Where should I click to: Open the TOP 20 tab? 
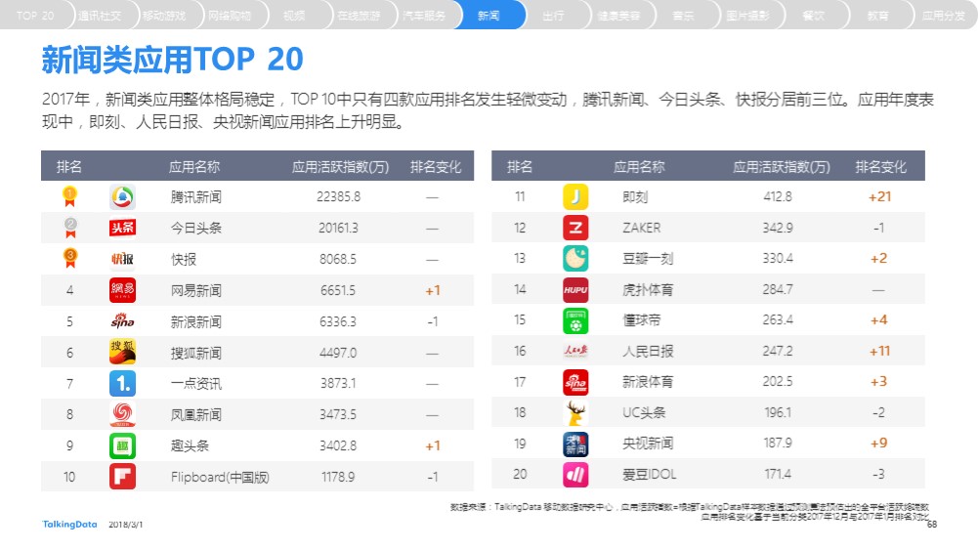35,15
